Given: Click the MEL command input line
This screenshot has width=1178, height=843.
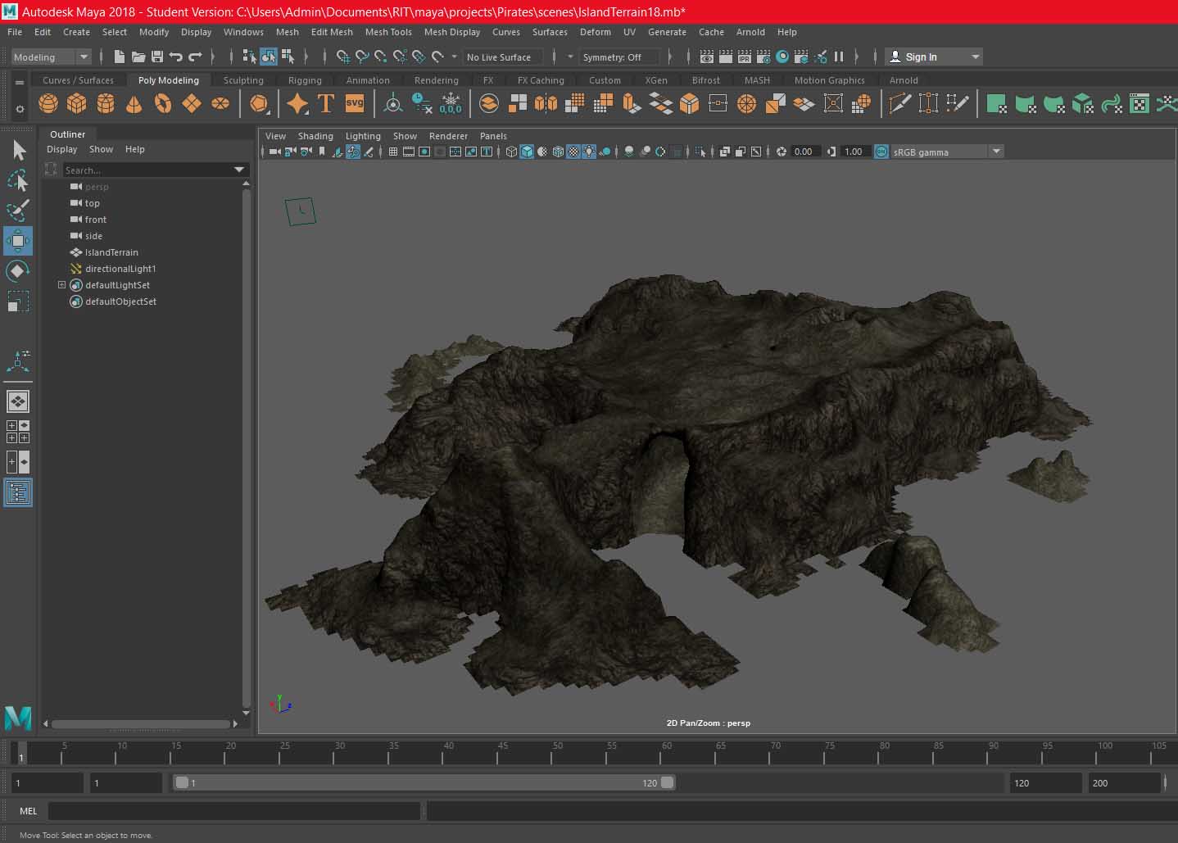Looking at the screenshot, I should pos(234,811).
